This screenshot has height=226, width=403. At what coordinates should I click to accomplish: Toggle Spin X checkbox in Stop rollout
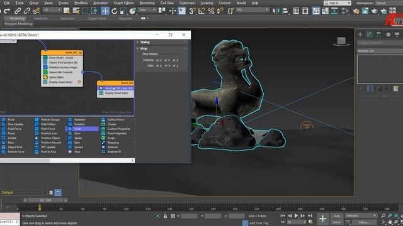pos(157,66)
